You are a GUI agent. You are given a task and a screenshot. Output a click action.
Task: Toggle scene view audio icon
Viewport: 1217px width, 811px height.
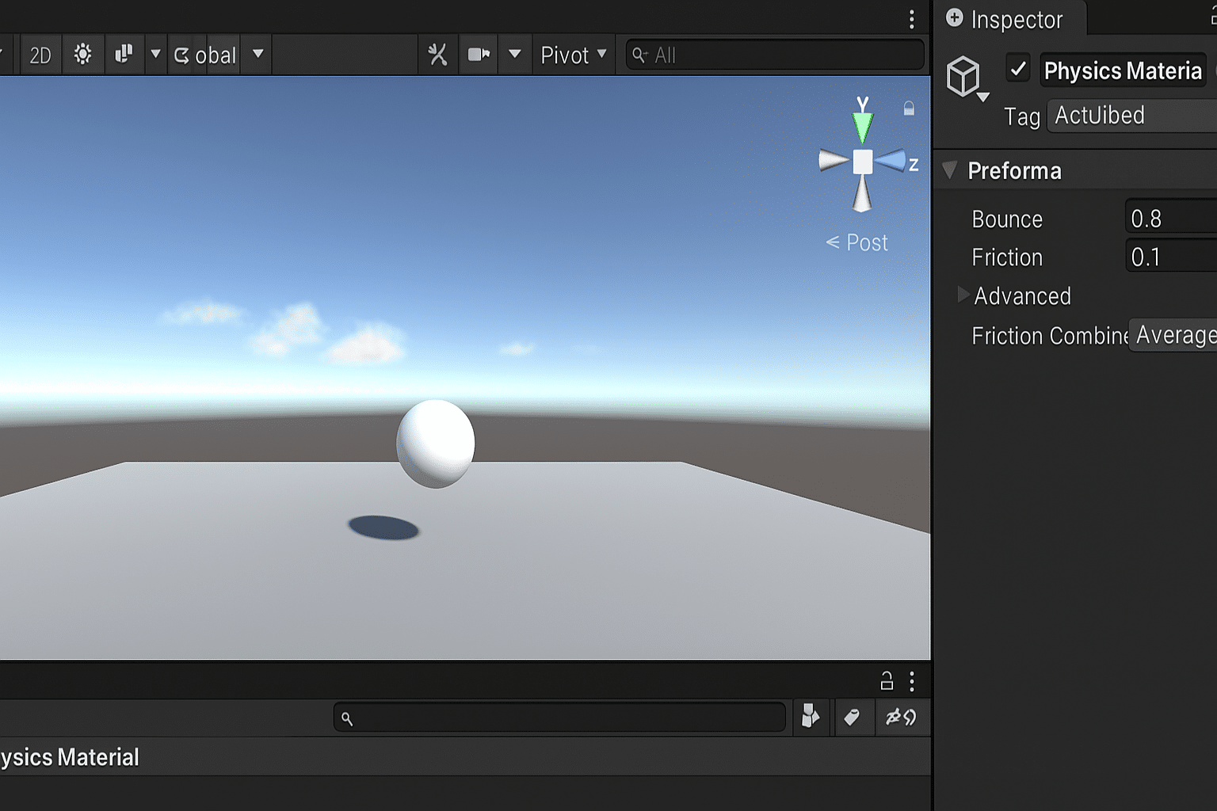124,55
